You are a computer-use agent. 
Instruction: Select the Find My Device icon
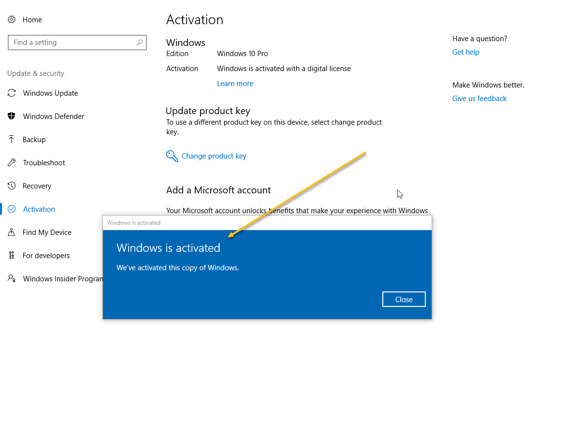click(12, 232)
